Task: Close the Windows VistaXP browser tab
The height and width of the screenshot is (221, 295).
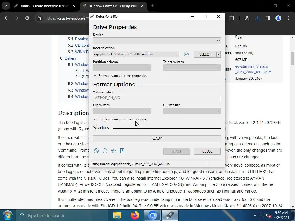Action: [x=142, y=6]
